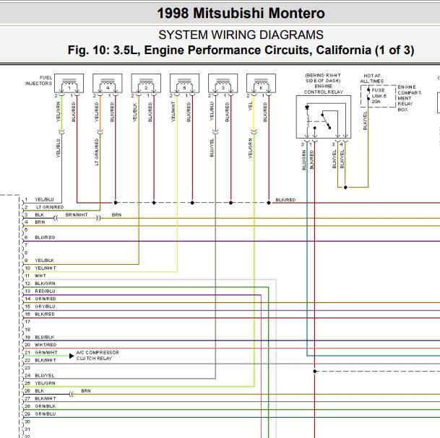Click the arrow pointing to A/C Compressor Clutch Relay
Image resolution: width=440 pixels, height=438 pixels.
pyautogui.click(x=72, y=356)
